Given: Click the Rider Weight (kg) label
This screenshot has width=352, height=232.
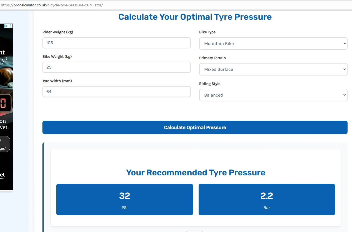Looking at the screenshot, I should (x=58, y=32).
